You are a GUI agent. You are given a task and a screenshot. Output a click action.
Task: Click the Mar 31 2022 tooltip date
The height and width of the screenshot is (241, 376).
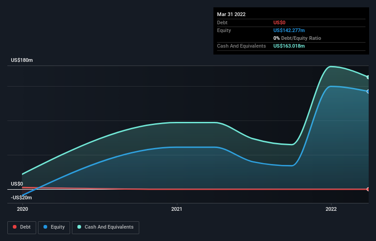pyautogui.click(x=231, y=14)
